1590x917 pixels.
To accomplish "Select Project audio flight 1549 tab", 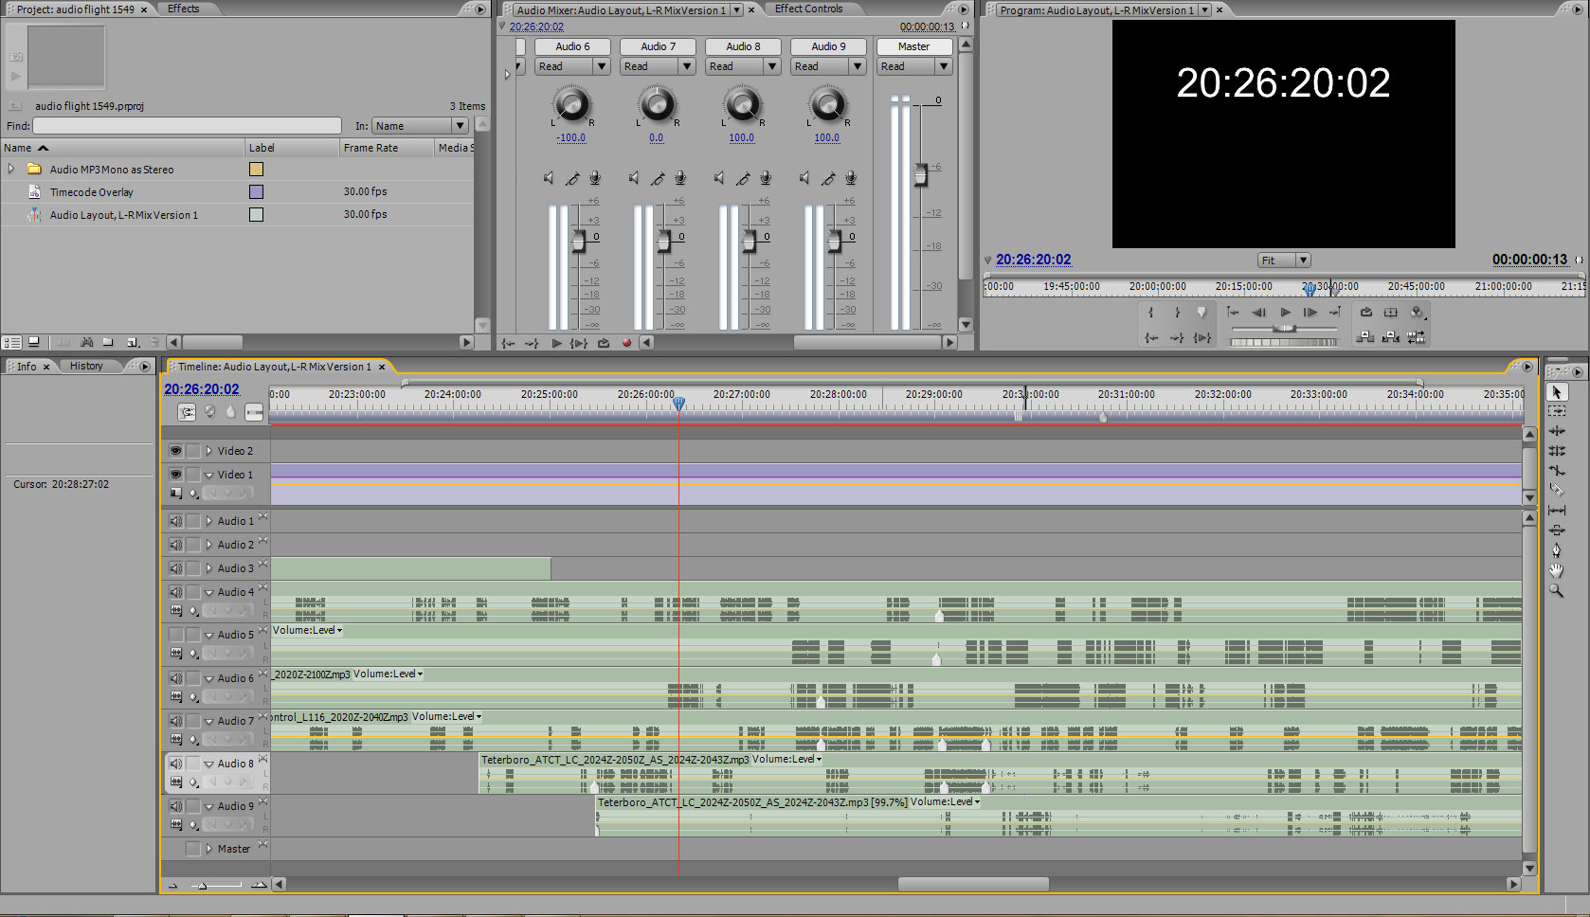I will 76,9.
